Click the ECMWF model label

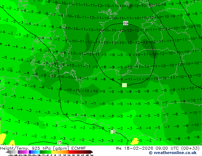click(78, 148)
